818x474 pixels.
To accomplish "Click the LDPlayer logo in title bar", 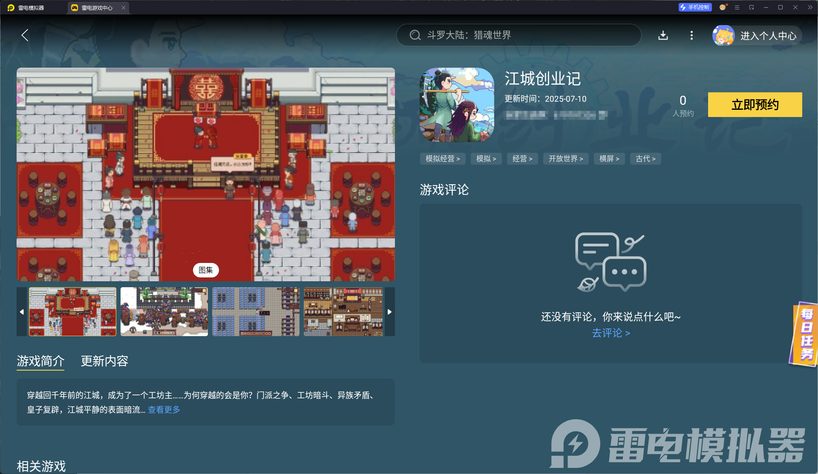I will coord(11,7).
